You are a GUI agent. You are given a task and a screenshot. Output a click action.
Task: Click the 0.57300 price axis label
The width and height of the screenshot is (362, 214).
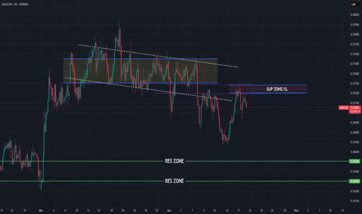pos(355,83)
